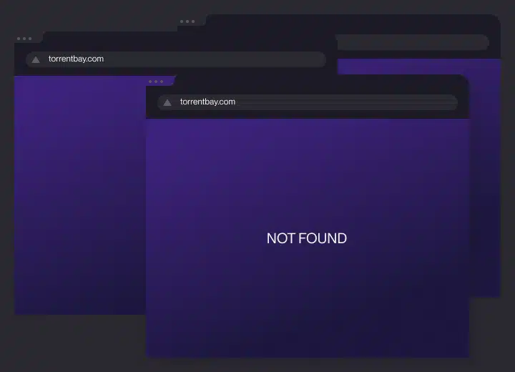515x372 pixels.
Task: Click the torrentbay.com text in left window
Action: [x=77, y=59]
